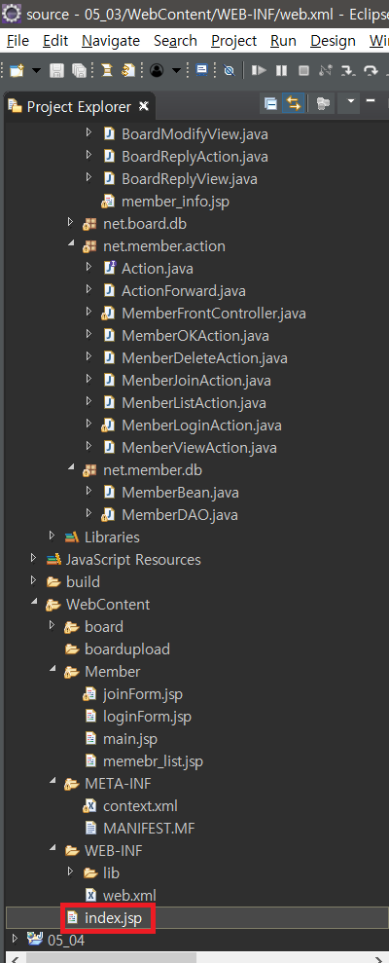The height and width of the screenshot is (963, 389).
Task: Click the Save All toolbar icon
Action: [79, 71]
